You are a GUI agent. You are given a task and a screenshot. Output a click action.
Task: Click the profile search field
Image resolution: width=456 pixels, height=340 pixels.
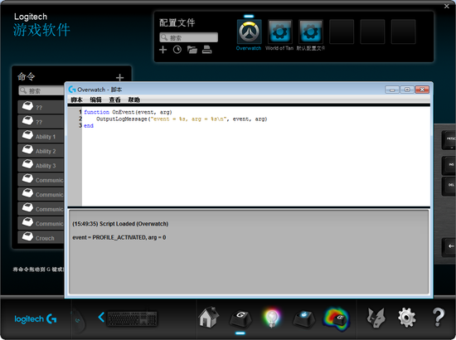click(188, 37)
